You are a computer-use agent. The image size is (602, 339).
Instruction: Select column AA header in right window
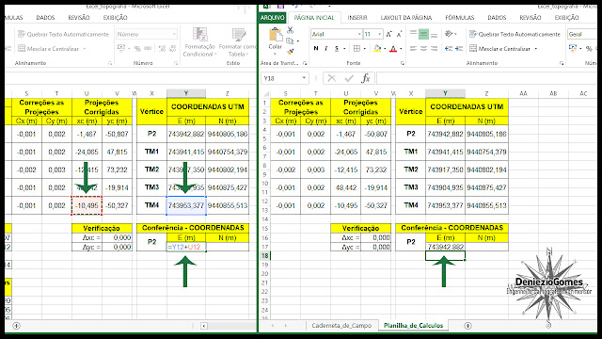pyautogui.click(x=523, y=93)
